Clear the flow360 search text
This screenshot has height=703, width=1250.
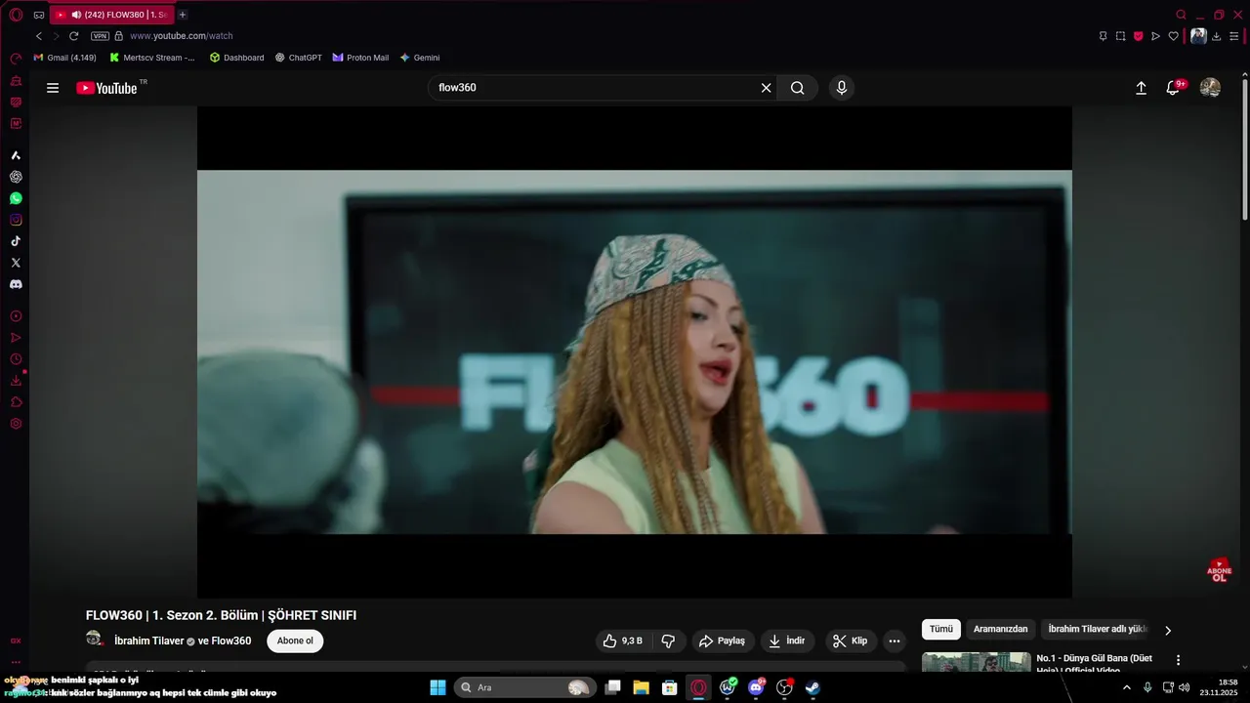pyautogui.click(x=766, y=88)
